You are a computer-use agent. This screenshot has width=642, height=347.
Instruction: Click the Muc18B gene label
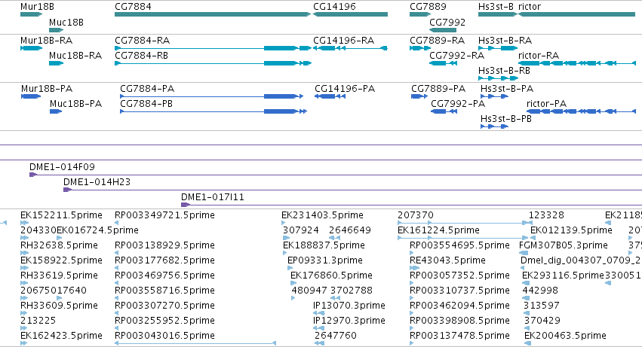pyautogui.click(x=66, y=23)
